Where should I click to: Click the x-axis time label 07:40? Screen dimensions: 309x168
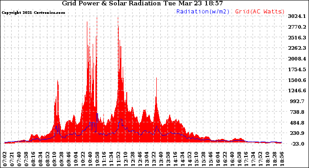pos(19,159)
